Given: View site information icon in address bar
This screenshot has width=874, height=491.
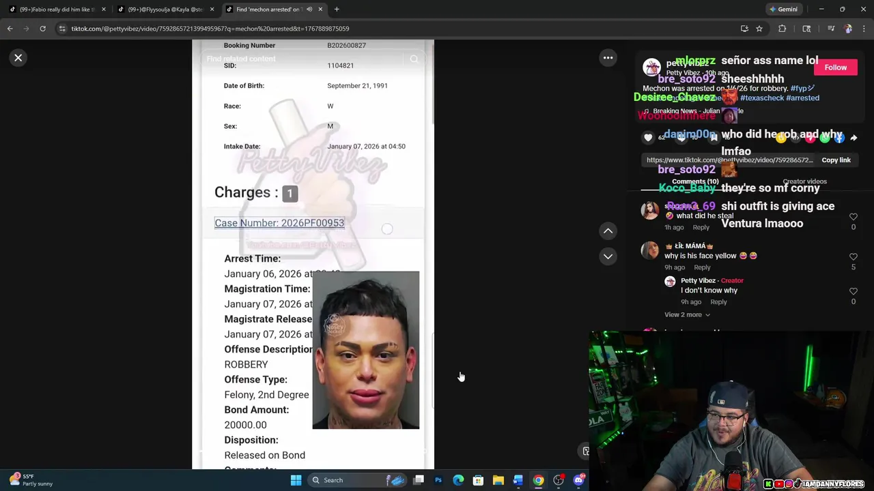Looking at the screenshot, I should coord(62,29).
